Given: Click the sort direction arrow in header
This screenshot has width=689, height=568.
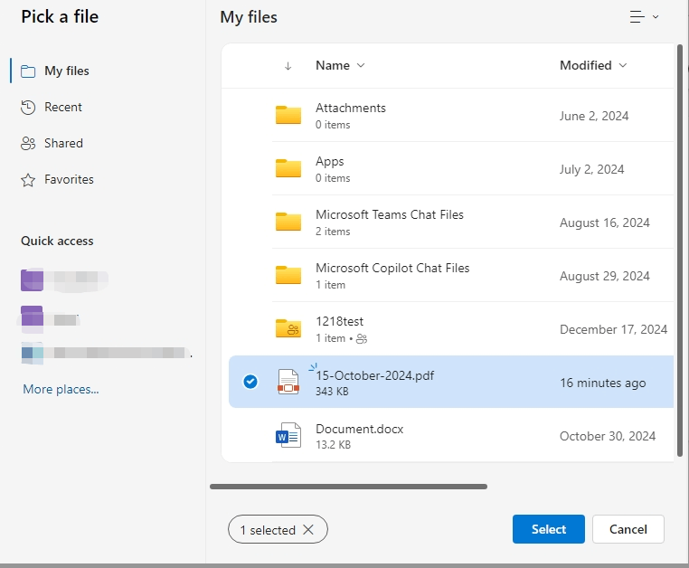Looking at the screenshot, I should point(288,65).
